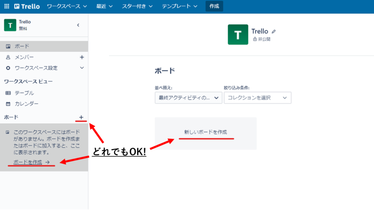The image size is (374, 210).
Task: Click the 作成 button
Action: pos(214,6)
